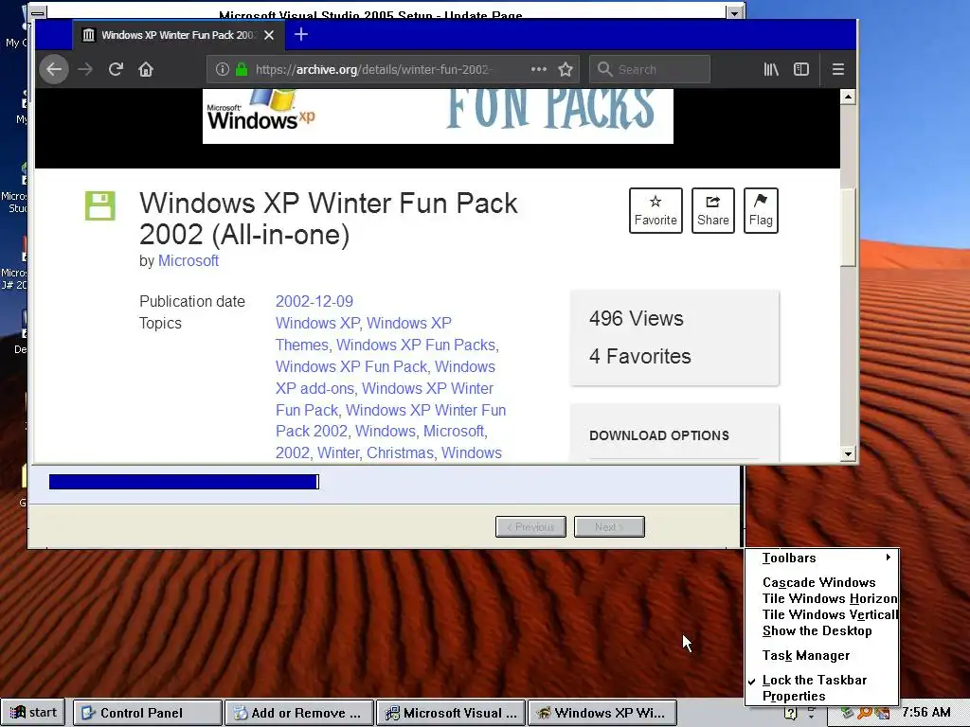
Task: Click Next in Visual Studio Setup
Action: click(609, 526)
